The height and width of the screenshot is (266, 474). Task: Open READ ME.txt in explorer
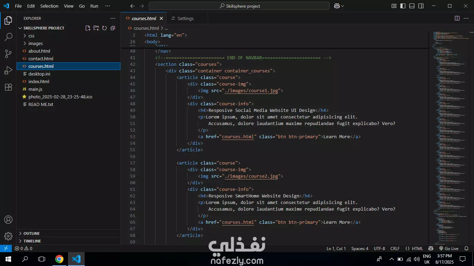[68, 104]
